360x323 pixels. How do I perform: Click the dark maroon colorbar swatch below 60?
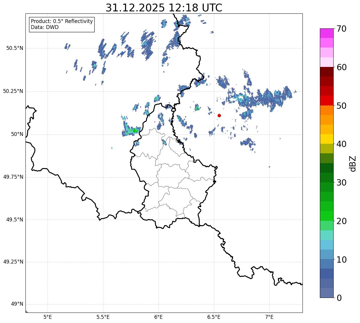326,72
